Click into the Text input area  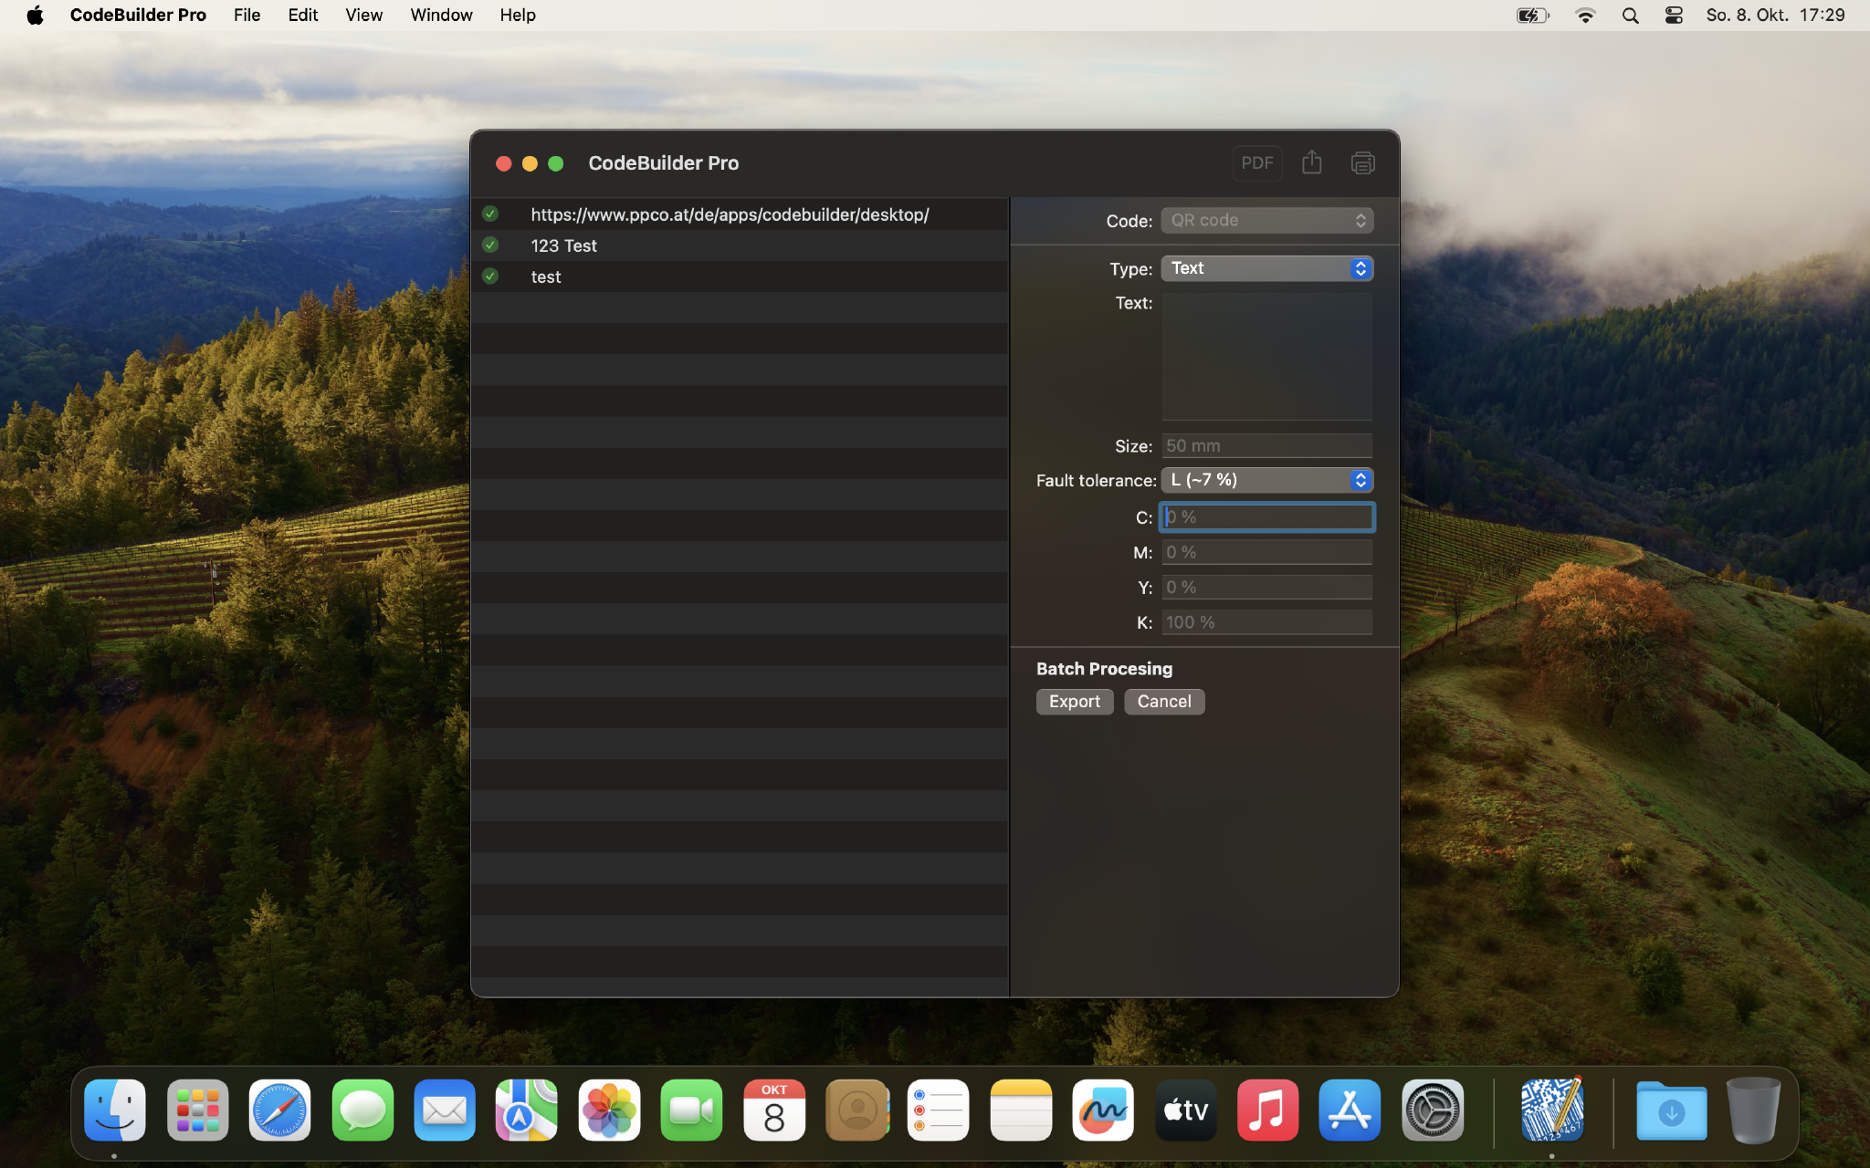tap(1266, 356)
